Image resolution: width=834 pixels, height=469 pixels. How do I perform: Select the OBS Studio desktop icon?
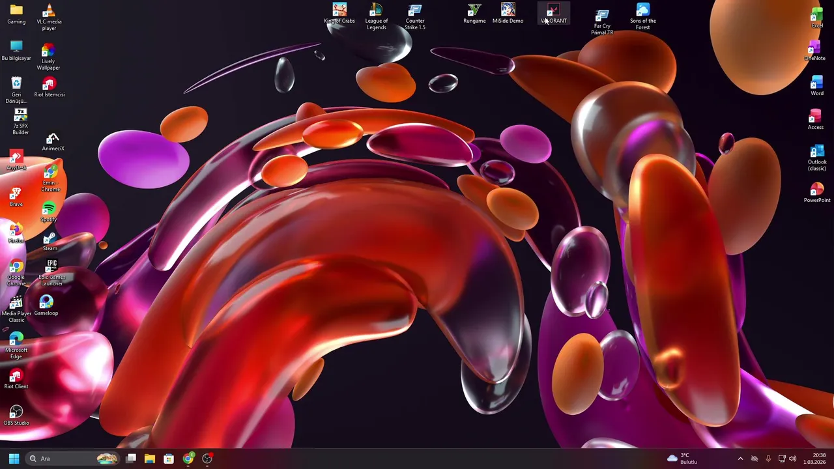[x=16, y=416]
